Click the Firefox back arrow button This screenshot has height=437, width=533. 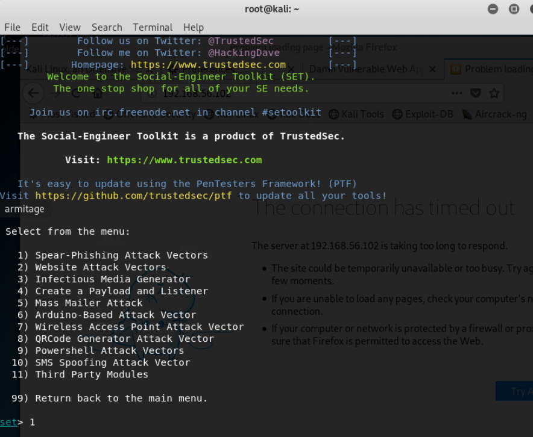coord(34,93)
